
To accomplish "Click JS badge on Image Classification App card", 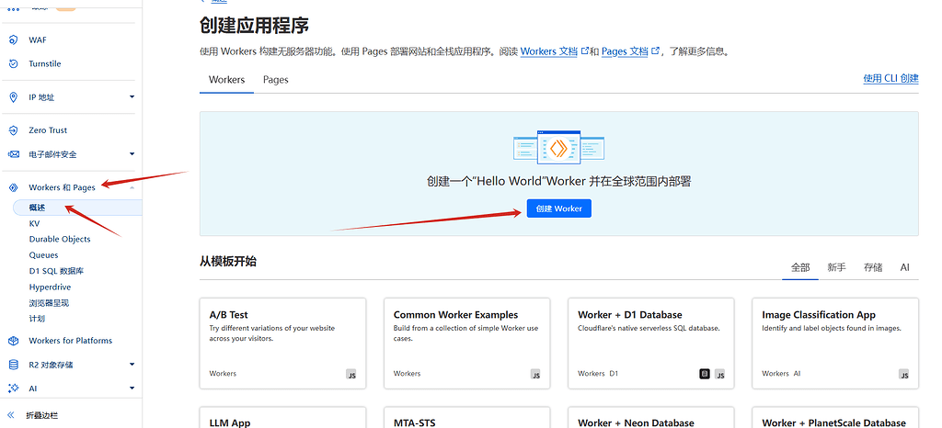I will pos(903,374).
